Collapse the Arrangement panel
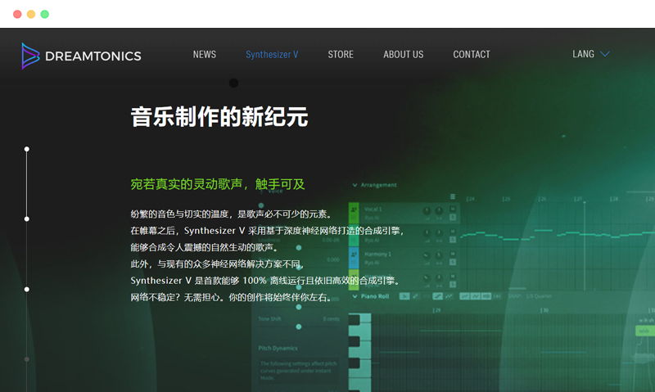Image resolution: width=655 pixels, height=392 pixels. click(355, 185)
